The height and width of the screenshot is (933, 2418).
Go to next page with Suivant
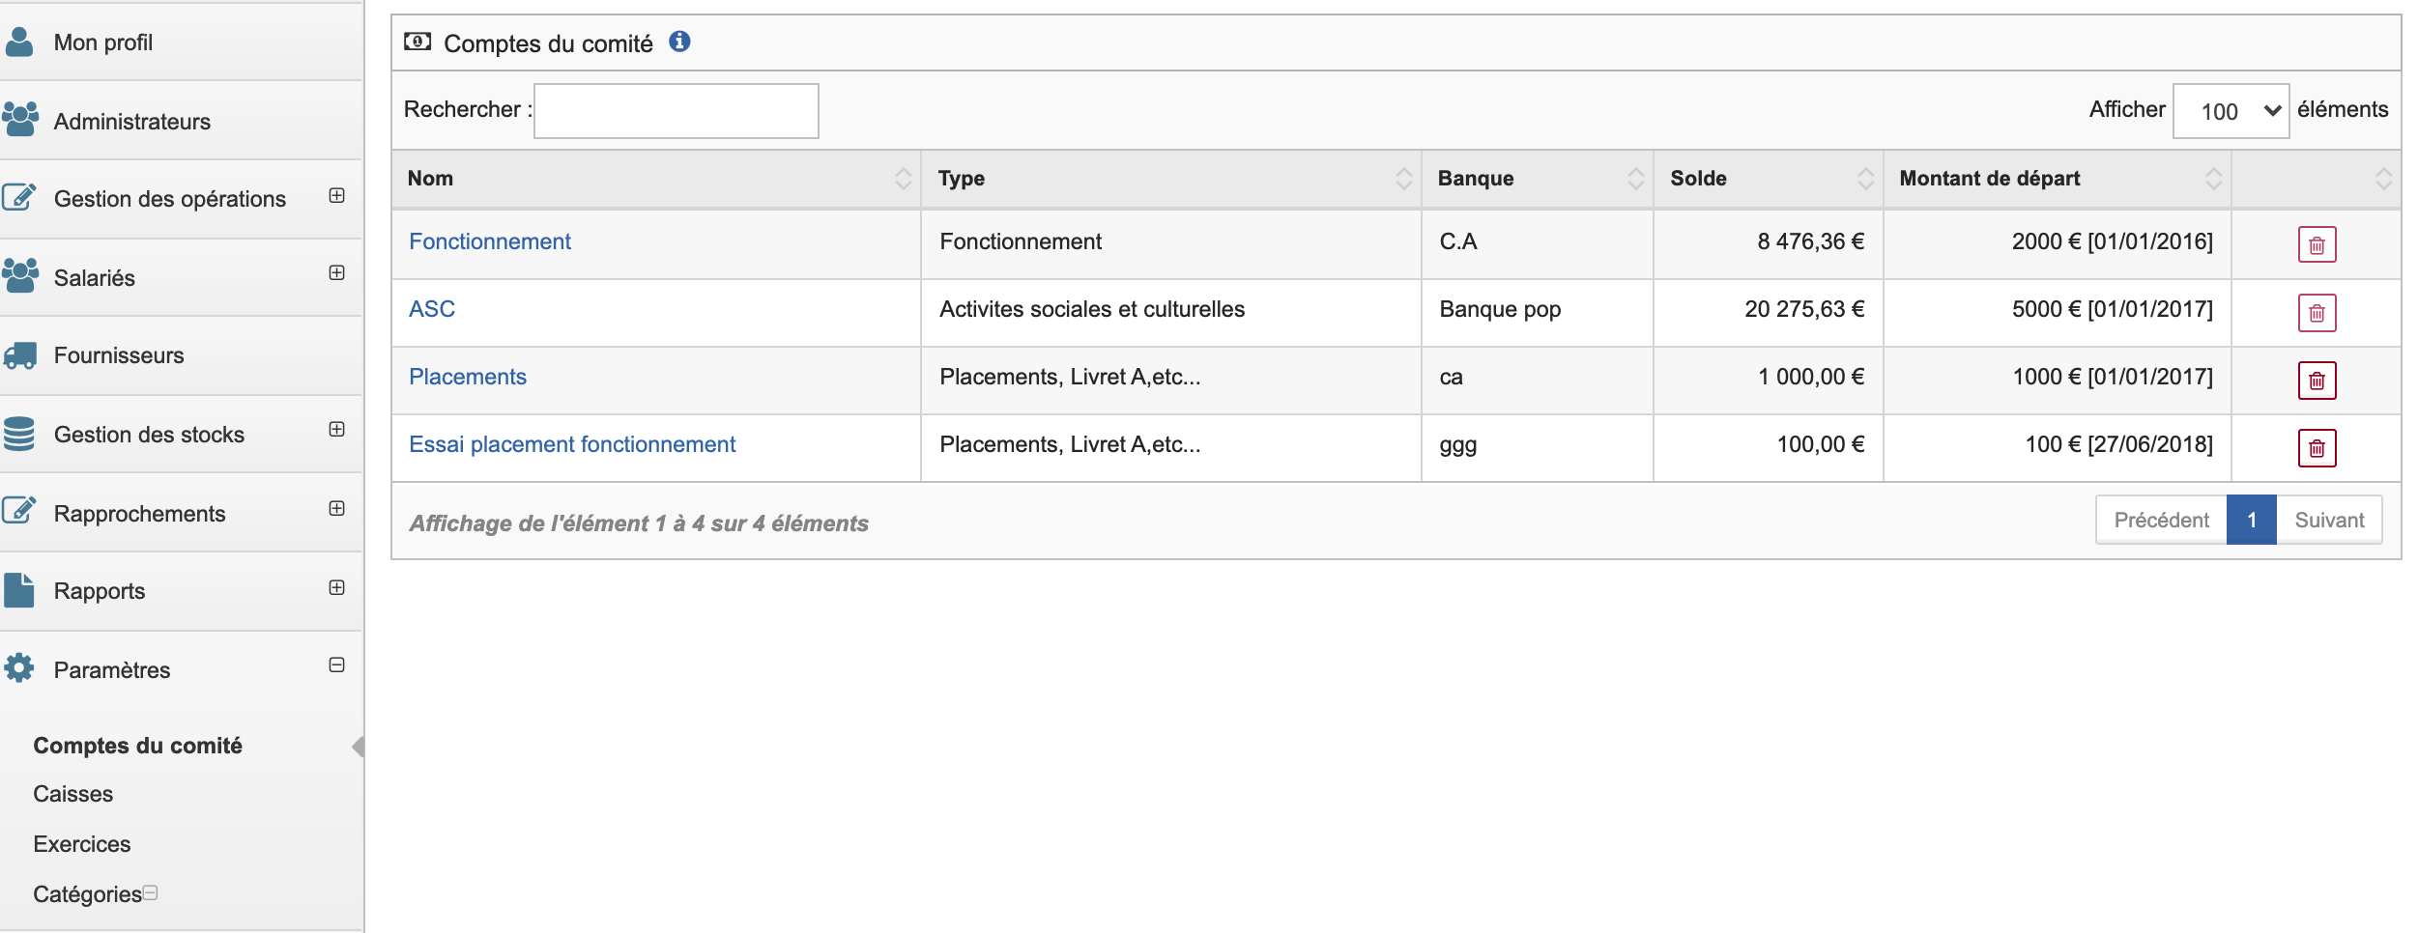click(x=2328, y=521)
